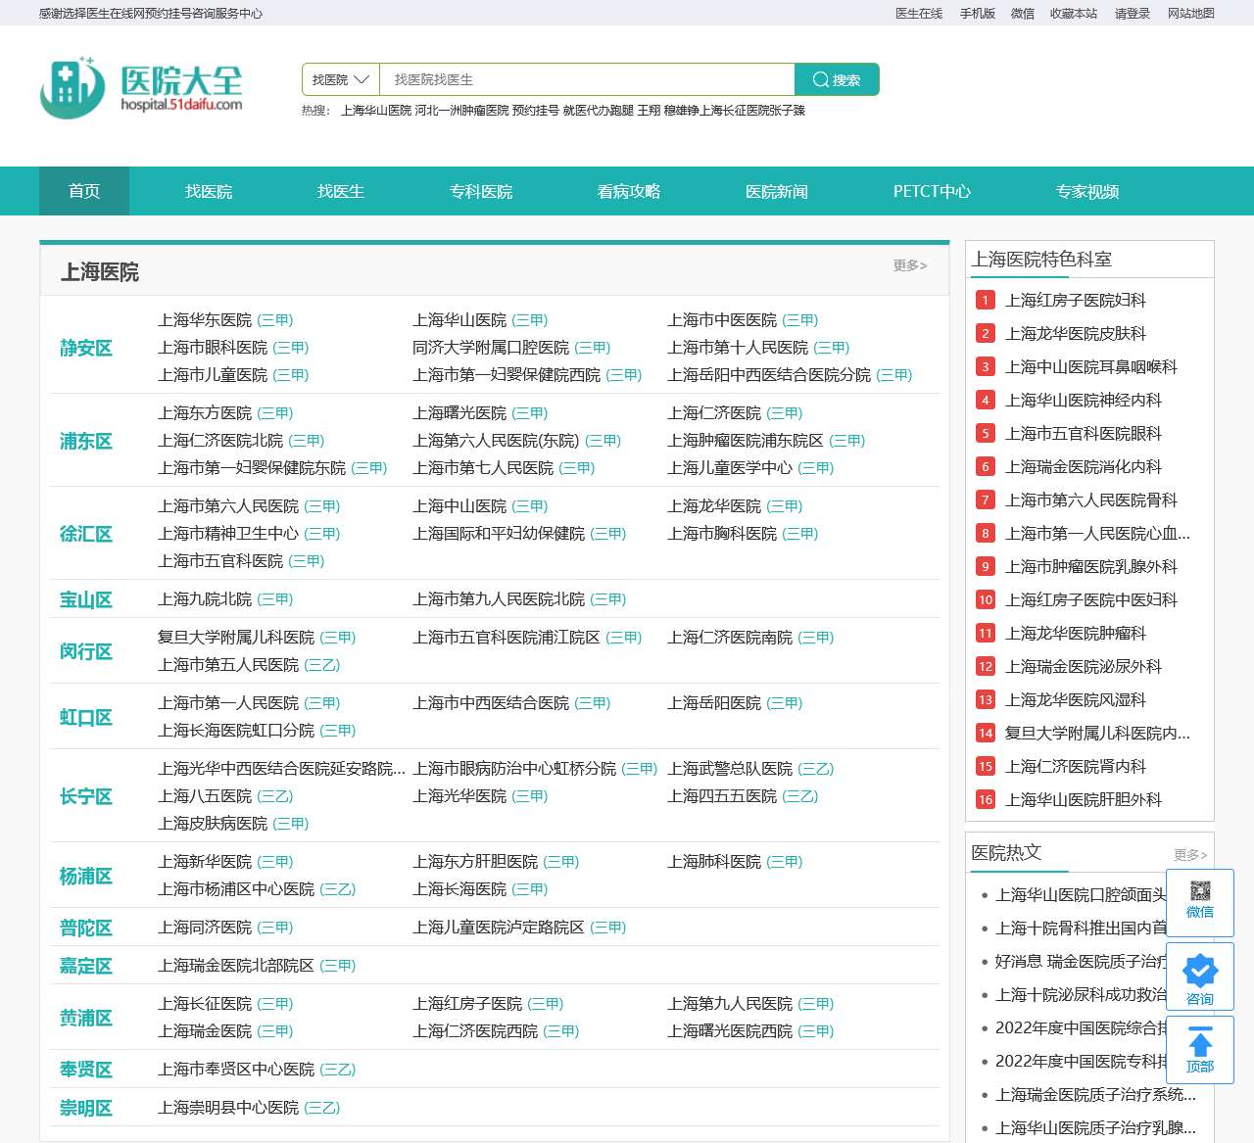The image size is (1254, 1143).
Task: Select the 崇明区 district label
Action: pos(86,1108)
